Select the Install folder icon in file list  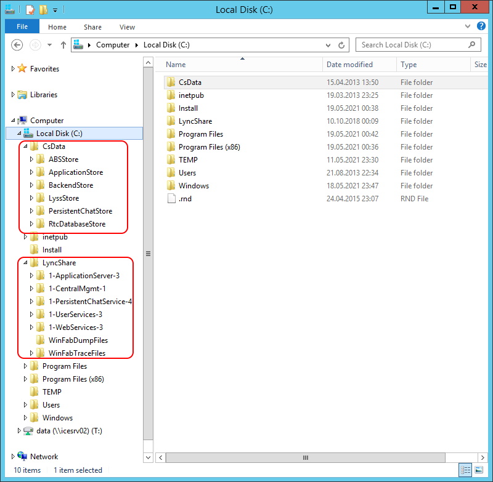click(x=171, y=108)
